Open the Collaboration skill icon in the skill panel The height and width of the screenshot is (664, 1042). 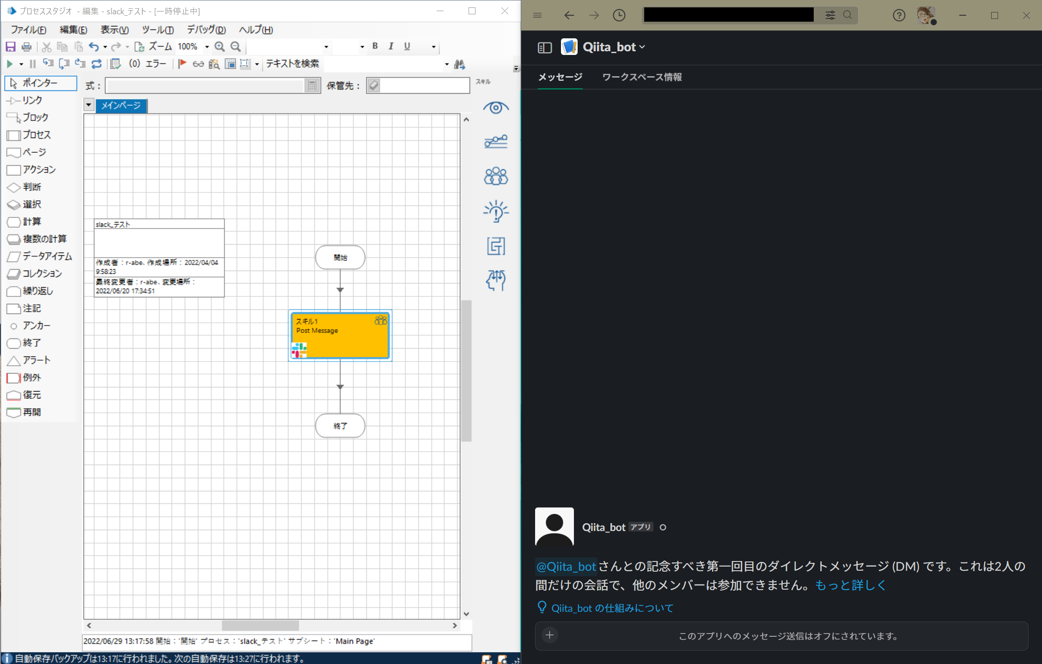(x=496, y=176)
